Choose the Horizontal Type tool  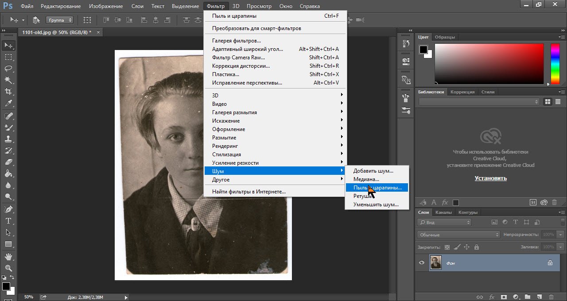point(8,220)
